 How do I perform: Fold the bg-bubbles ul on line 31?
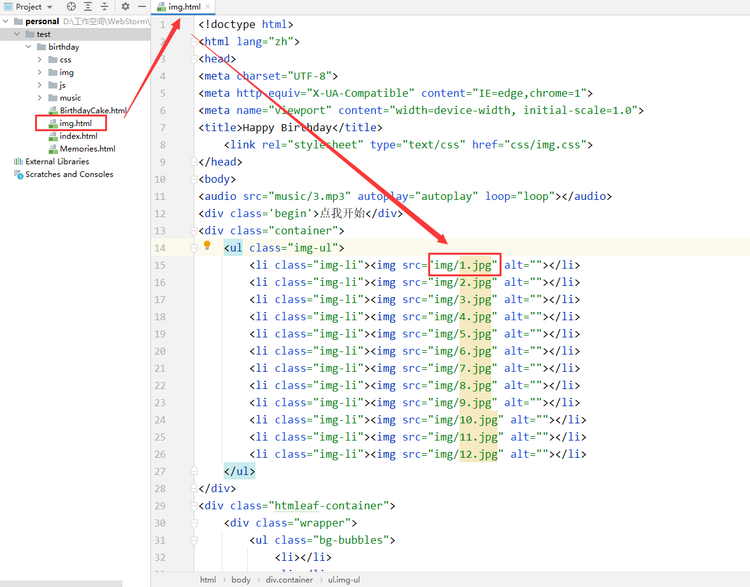194,540
